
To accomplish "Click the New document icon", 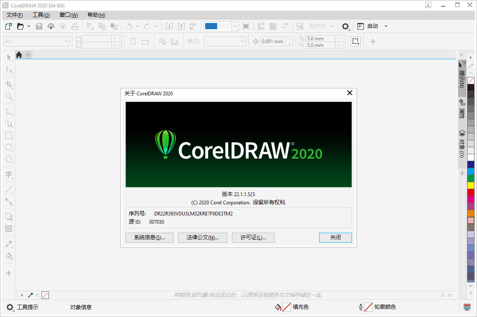I will point(8,26).
